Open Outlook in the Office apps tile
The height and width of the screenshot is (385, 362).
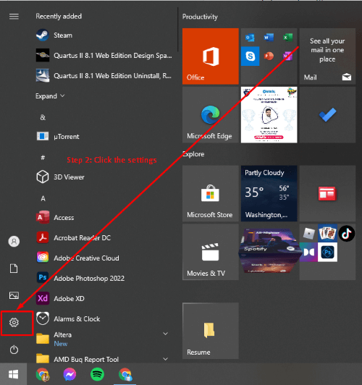250,38
